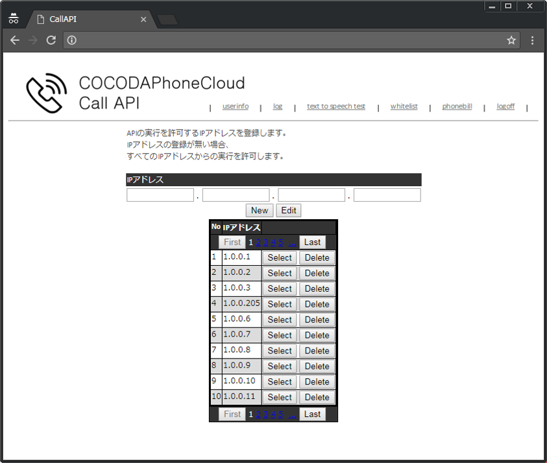Open the userinfo link
Screen dimensions: 547x463
236,106
